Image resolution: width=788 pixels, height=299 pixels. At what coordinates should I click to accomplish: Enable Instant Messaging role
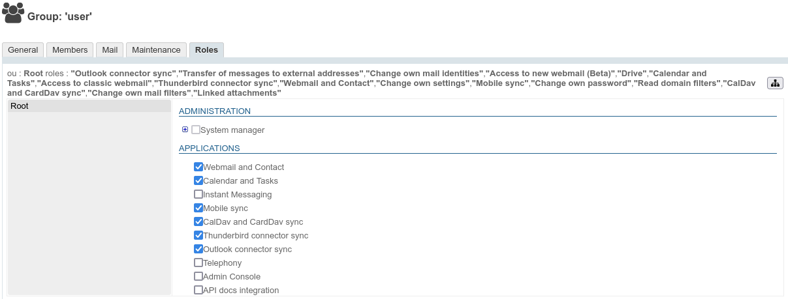198,194
